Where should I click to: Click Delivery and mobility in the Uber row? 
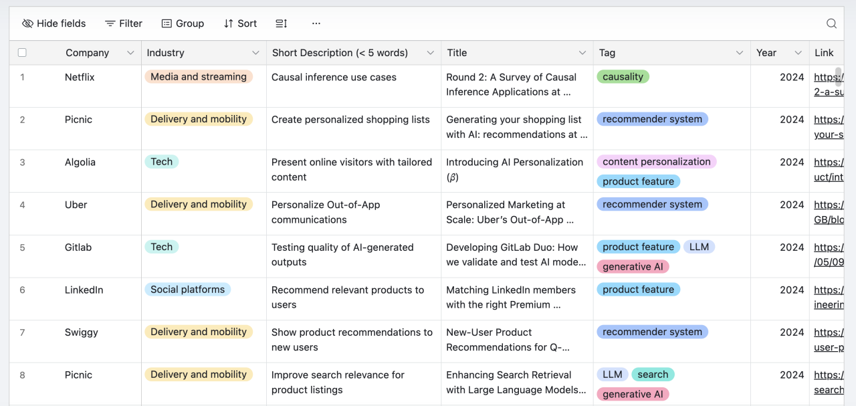[199, 205]
